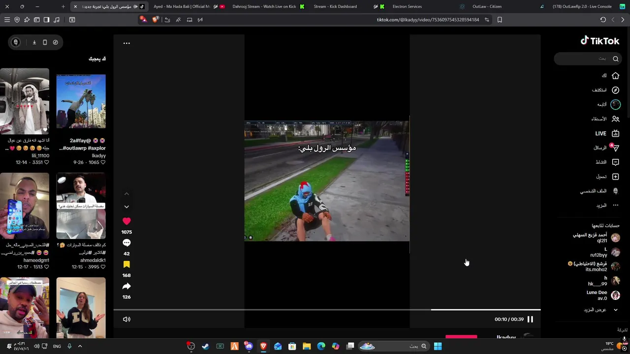Close the active TikTok browser tab

[75, 6]
